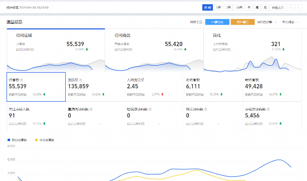This screenshot has height=181, width=307.
Task: Click the 16.50% green down arrow in 访问店铺 card
Action: (87, 49)
